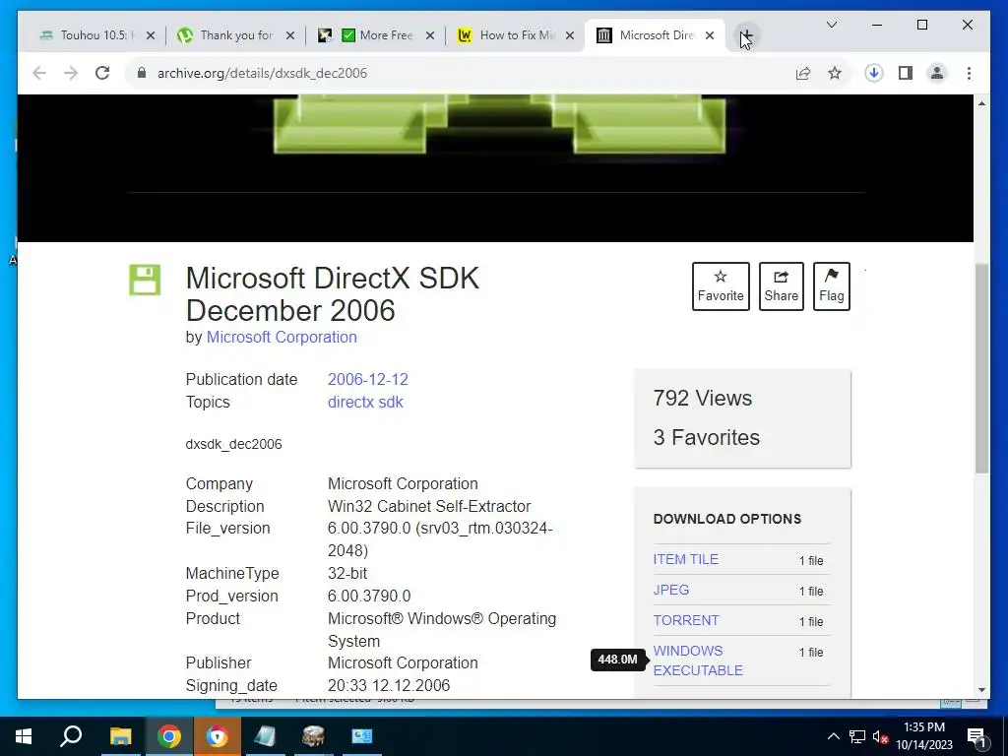The width and height of the screenshot is (1008, 756).
Task: Open a new browser tab
Action: click(x=746, y=35)
